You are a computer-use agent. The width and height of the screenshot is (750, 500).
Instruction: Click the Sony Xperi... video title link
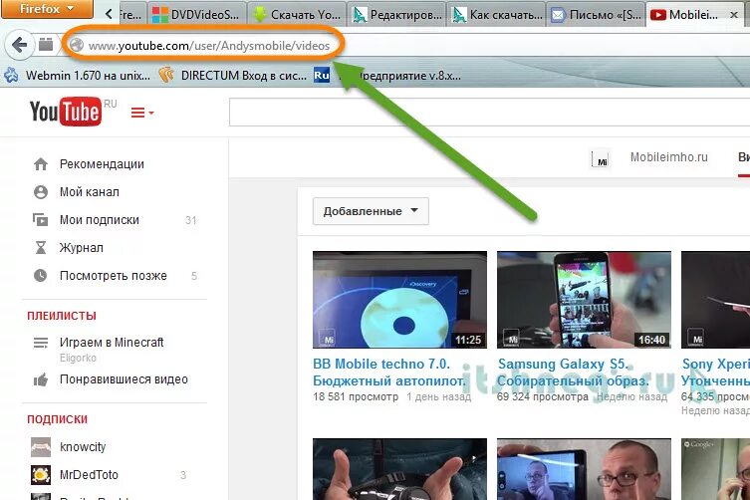click(715, 373)
